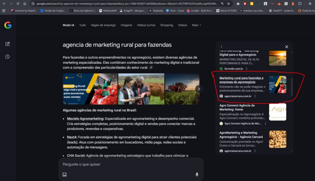
Task: Click the agenciacarcara.com.br favicon on the highlighted result
Action: (x=221, y=96)
